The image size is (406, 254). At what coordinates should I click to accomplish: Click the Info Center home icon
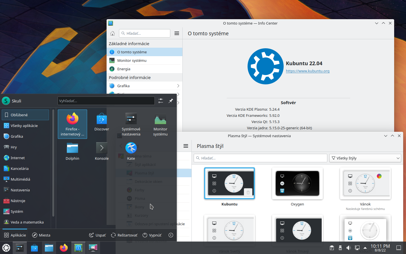pos(112,33)
